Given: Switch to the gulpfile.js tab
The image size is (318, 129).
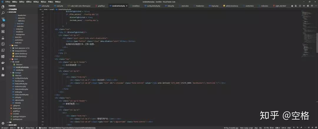Looking at the screenshot, I should tap(100, 6).
